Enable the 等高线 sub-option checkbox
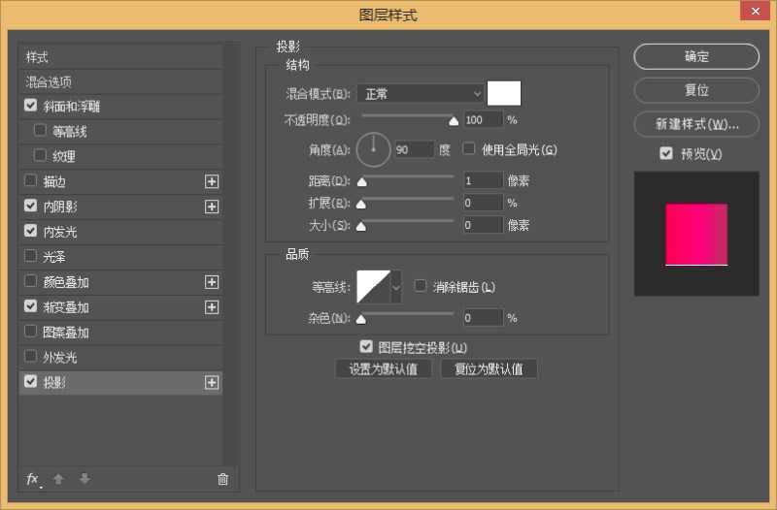Screen dimensions: 777x510 pyautogui.click(x=40, y=130)
